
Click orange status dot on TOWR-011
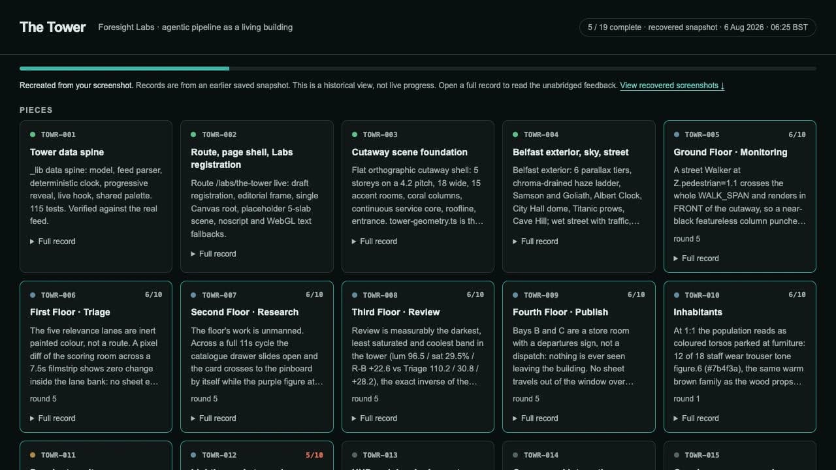(x=33, y=455)
